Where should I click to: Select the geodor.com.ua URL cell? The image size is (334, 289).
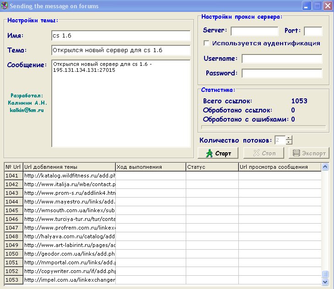click(69, 254)
